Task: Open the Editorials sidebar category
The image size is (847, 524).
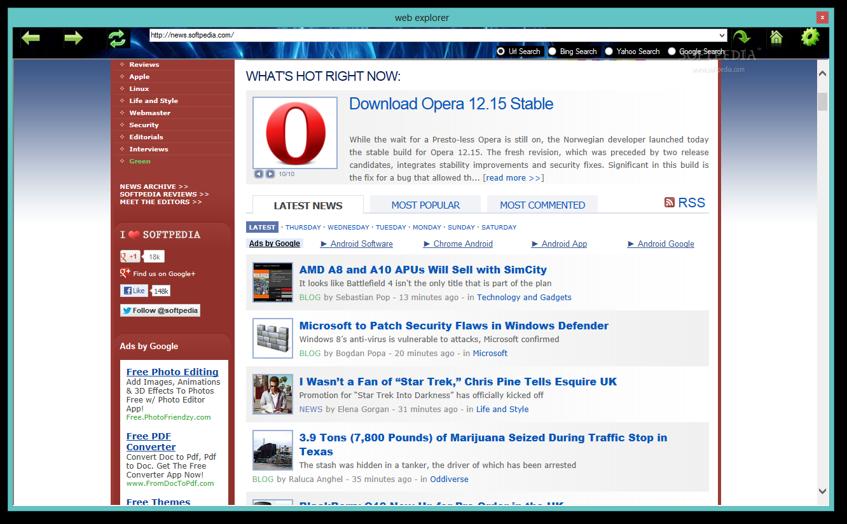Action: point(146,137)
